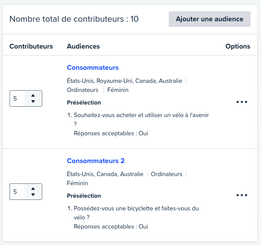
Task: Increase contributor count for Consommateurs 2
Action: click(33, 189)
